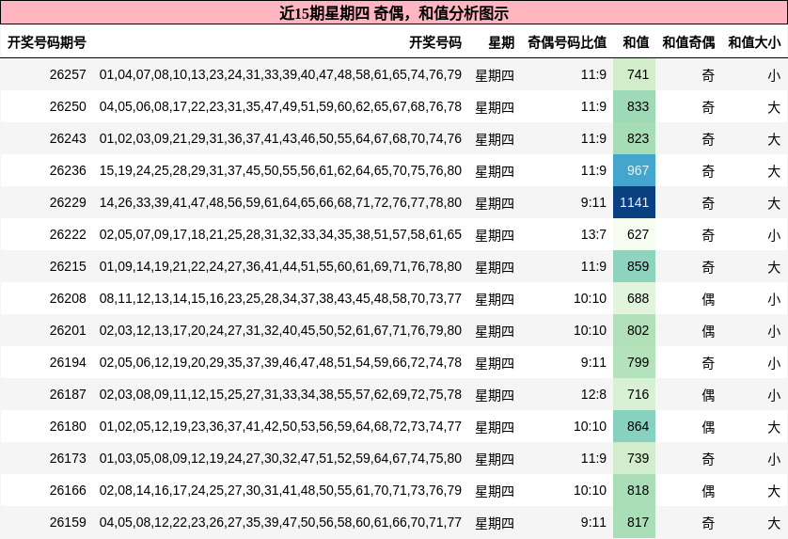Select issue number 26243

pos(68,139)
